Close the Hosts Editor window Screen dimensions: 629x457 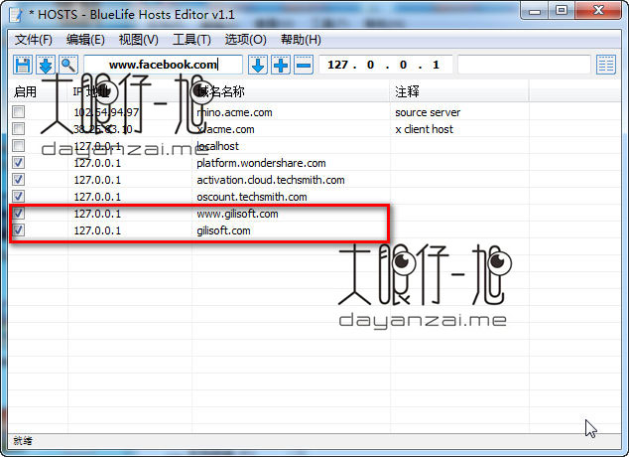click(x=598, y=11)
